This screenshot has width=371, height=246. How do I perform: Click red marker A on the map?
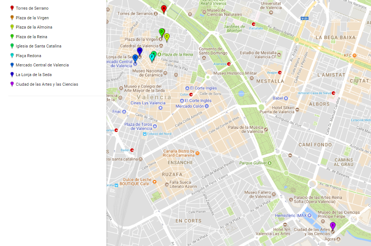[x=163, y=9]
